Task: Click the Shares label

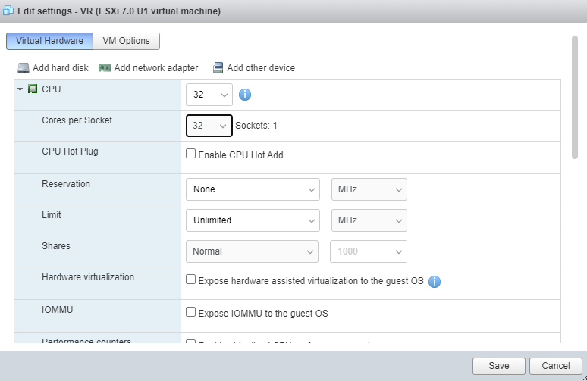Action: click(x=56, y=245)
